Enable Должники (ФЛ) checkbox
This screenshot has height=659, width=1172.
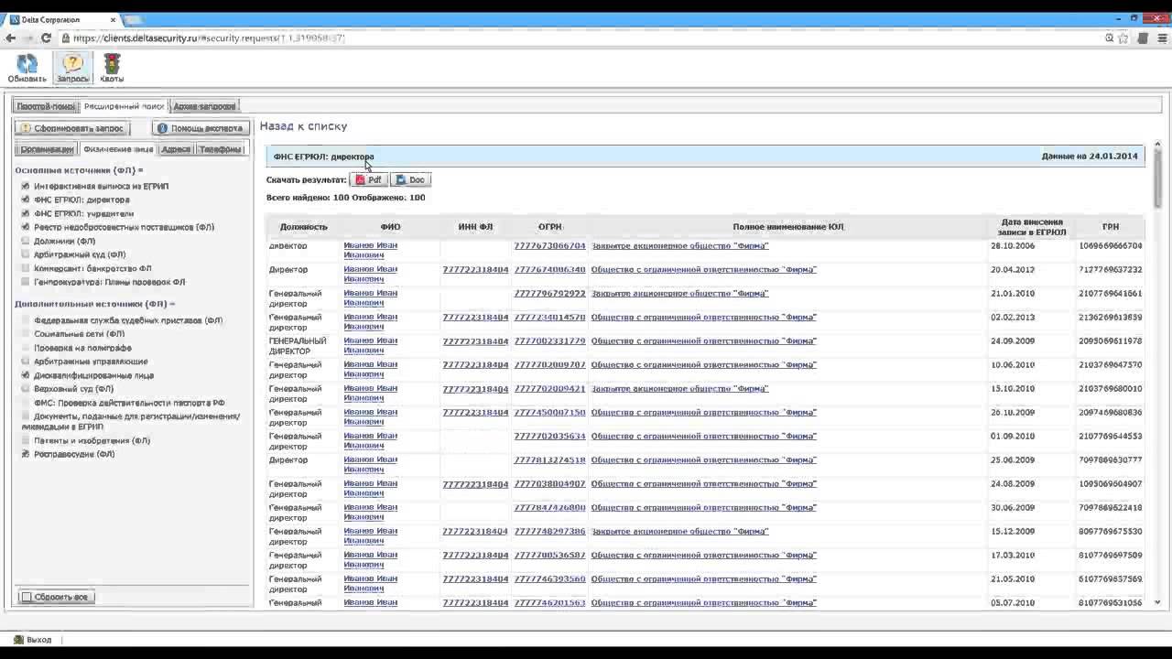click(x=26, y=241)
